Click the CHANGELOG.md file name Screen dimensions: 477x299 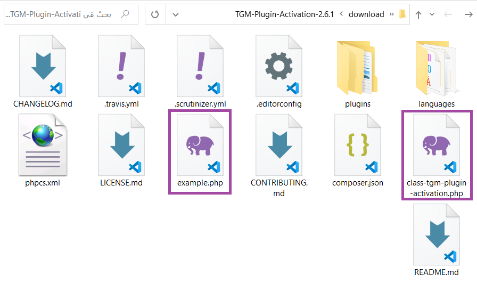tap(43, 104)
